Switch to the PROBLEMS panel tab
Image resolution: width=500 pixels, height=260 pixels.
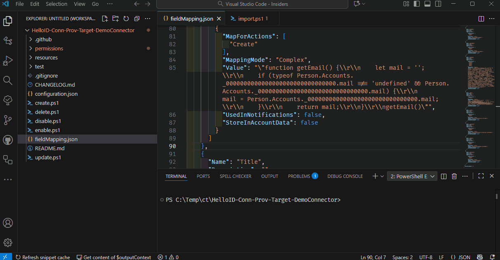[x=303, y=176]
